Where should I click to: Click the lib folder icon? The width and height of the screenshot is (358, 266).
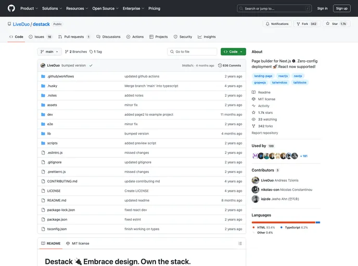(x=43, y=134)
